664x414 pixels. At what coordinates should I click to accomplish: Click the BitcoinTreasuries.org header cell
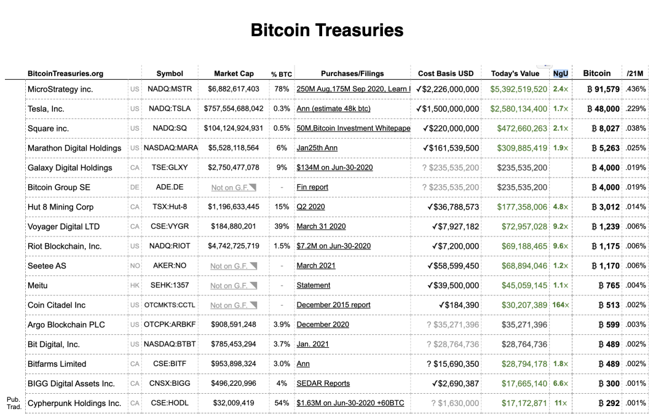65,74
